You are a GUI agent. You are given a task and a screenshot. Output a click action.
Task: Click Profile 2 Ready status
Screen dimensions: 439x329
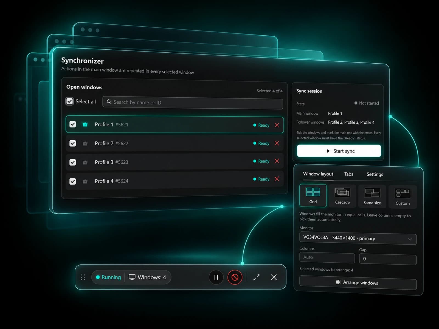coord(261,143)
